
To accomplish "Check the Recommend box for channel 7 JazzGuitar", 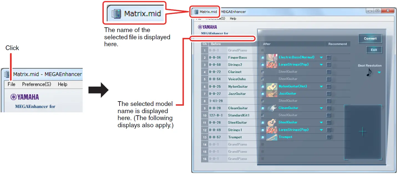I will (329, 94).
